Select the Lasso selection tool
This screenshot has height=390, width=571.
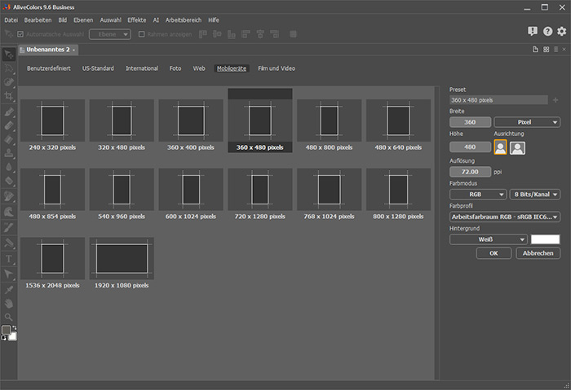coord(9,68)
